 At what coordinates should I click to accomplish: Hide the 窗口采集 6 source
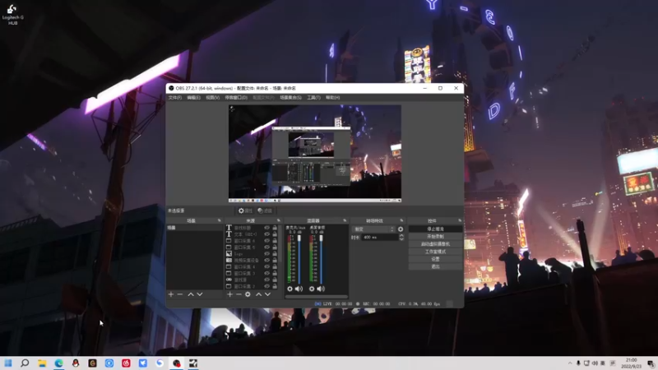tap(266, 241)
